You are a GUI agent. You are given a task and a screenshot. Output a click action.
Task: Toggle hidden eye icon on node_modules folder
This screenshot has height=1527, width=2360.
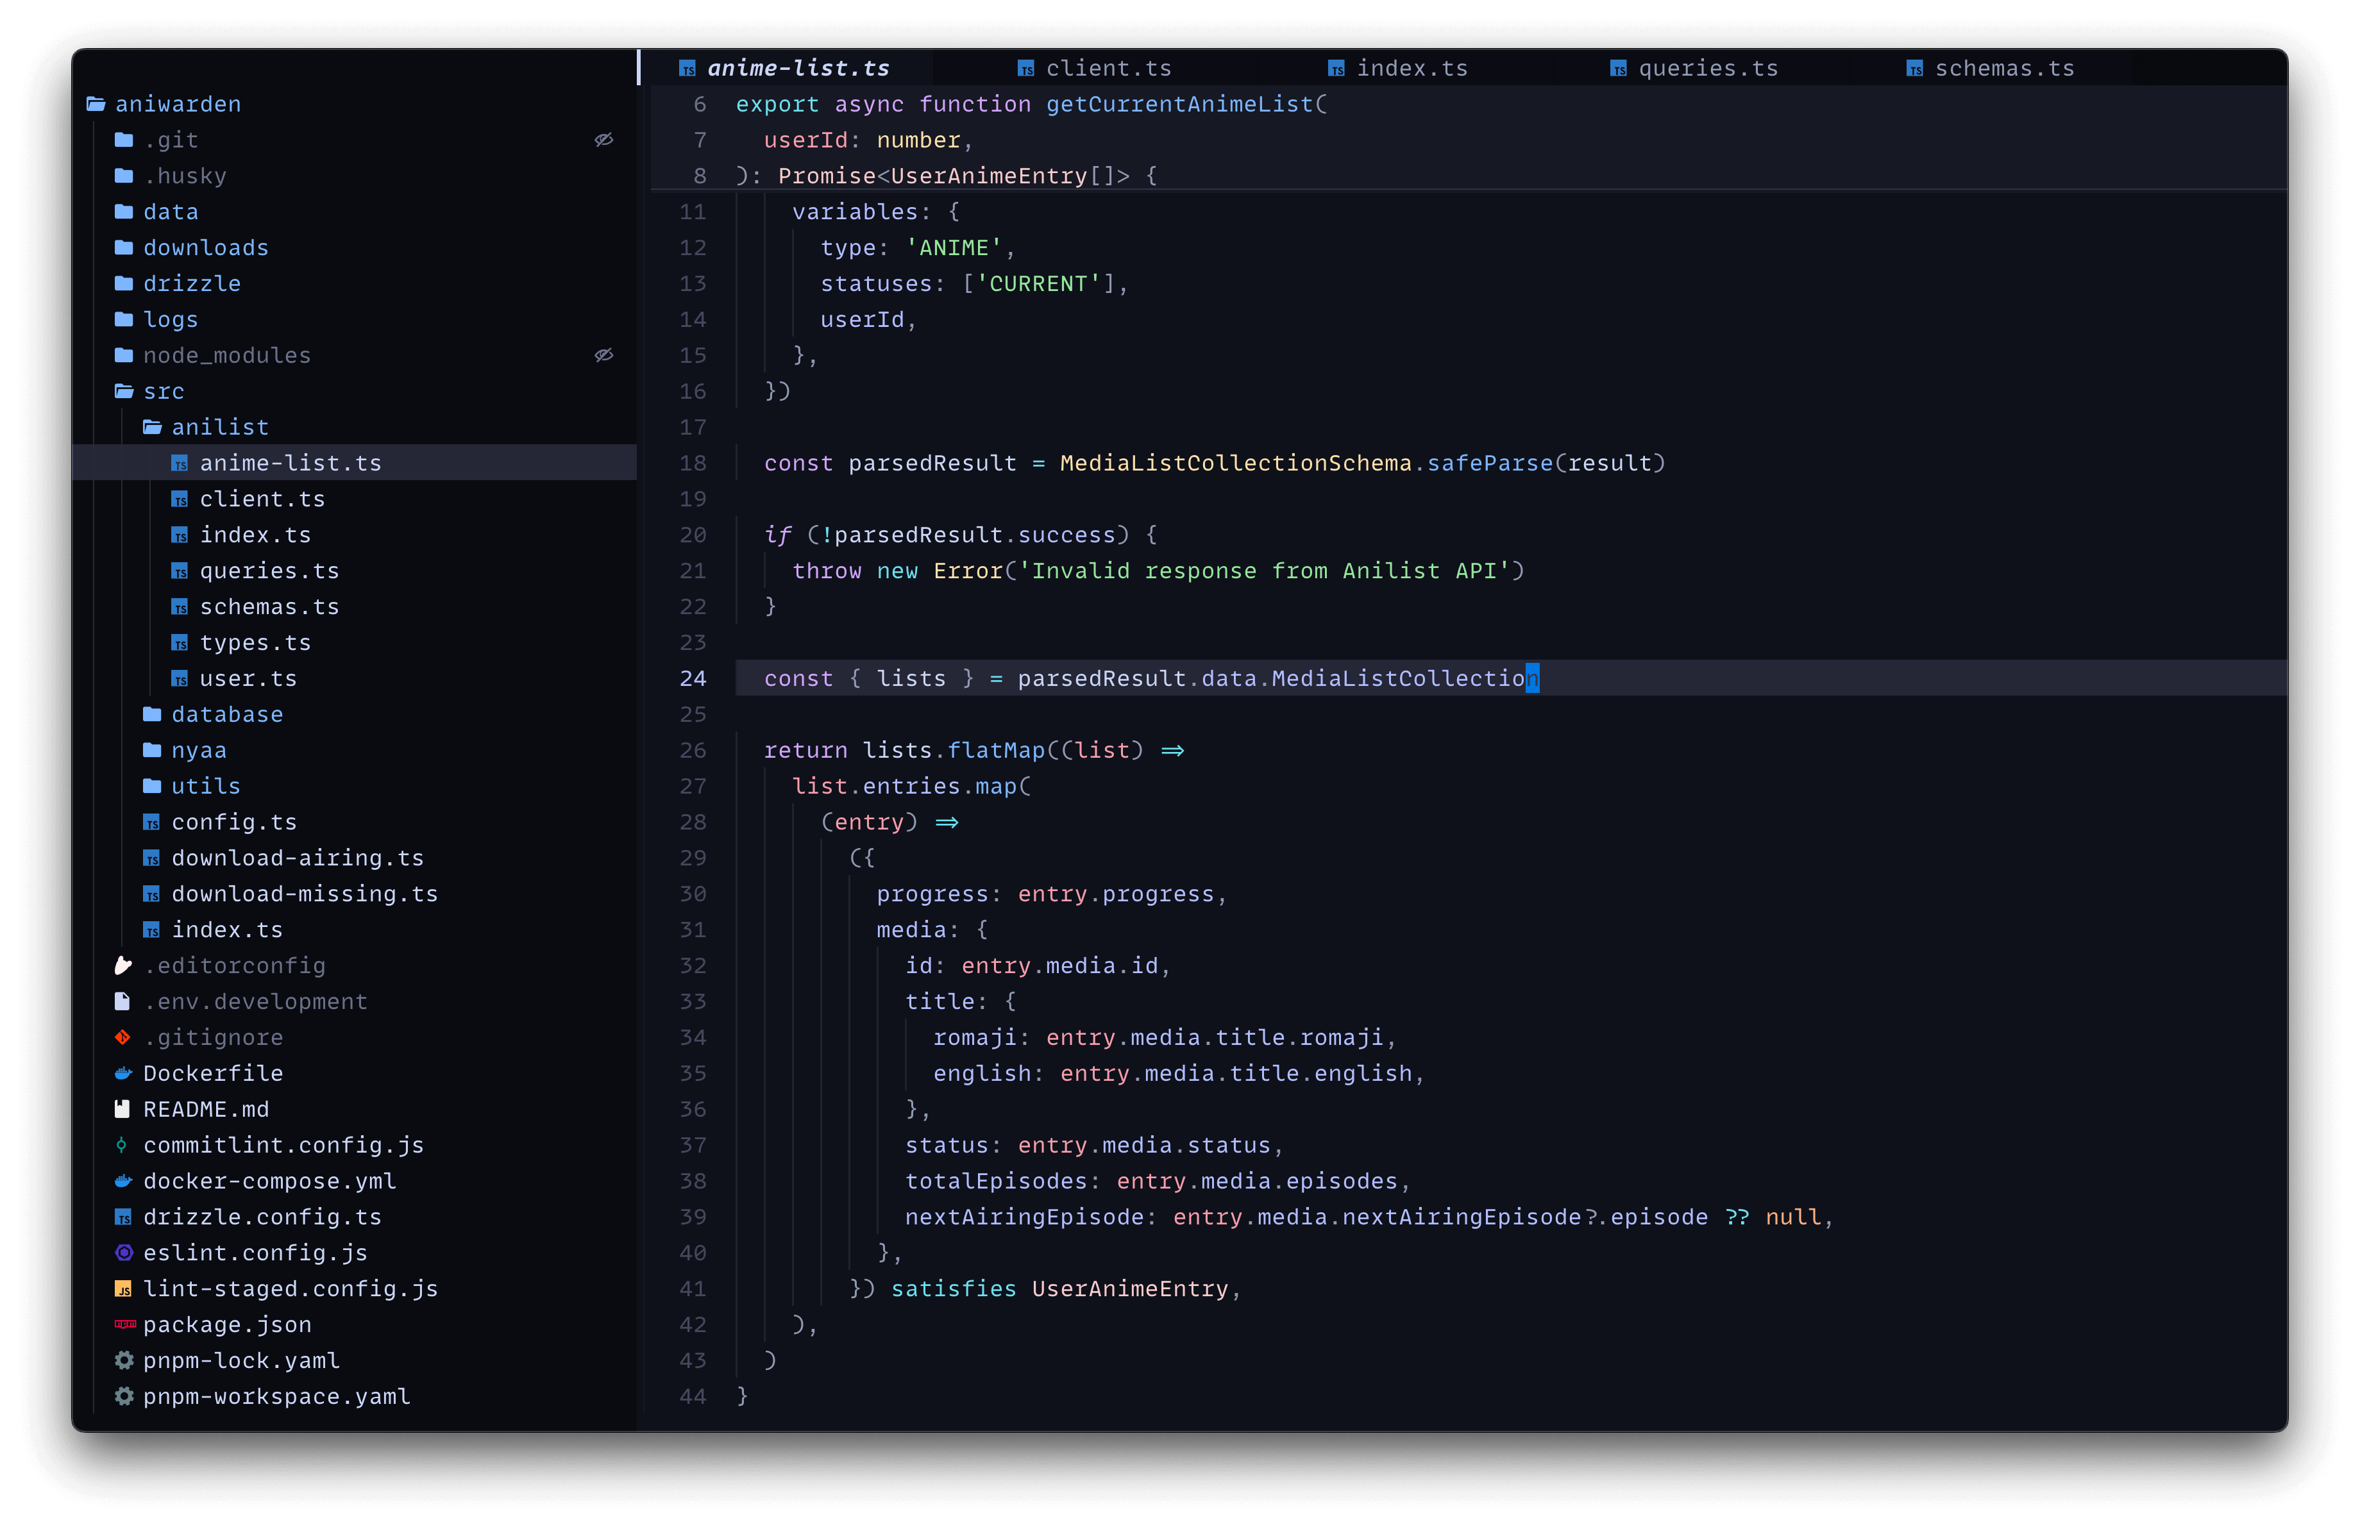coord(604,355)
